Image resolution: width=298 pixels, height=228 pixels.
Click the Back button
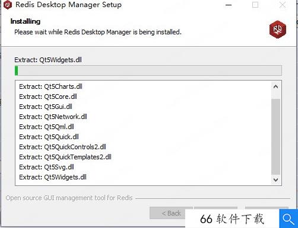click(171, 213)
